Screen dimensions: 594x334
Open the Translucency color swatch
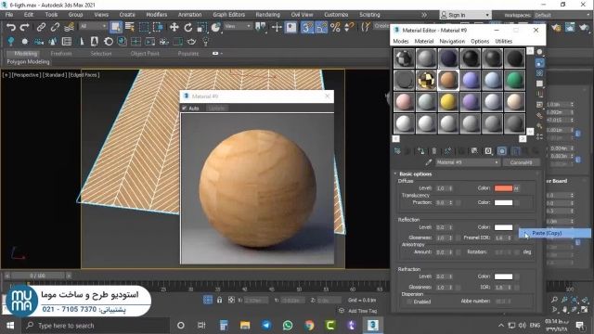coord(503,202)
